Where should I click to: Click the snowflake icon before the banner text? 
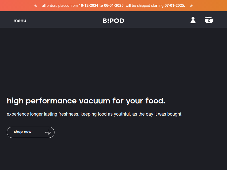[36, 6]
